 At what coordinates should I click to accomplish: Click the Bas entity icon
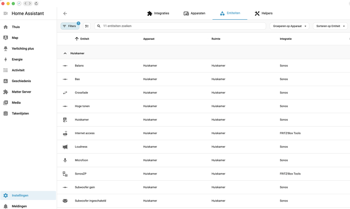[65, 79]
